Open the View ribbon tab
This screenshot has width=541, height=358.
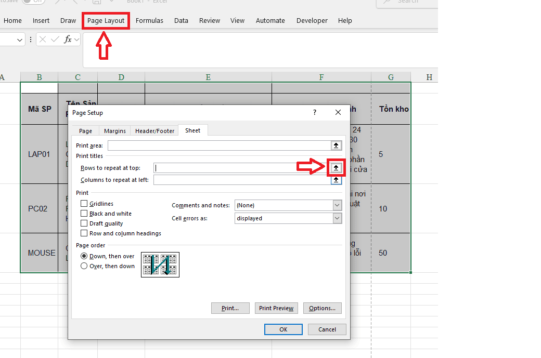click(237, 21)
